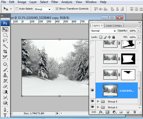Hide Group 5 with eye icon
Viewport: 143px width, 119px height.
92,101
